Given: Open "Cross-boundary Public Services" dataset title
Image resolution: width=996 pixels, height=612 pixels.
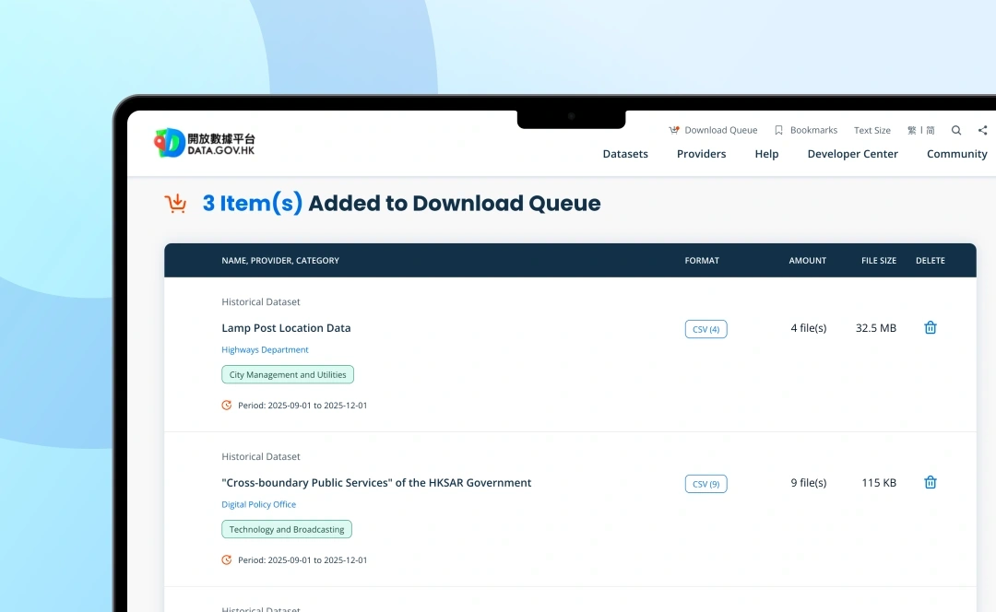Looking at the screenshot, I should [x=376, y=482].
